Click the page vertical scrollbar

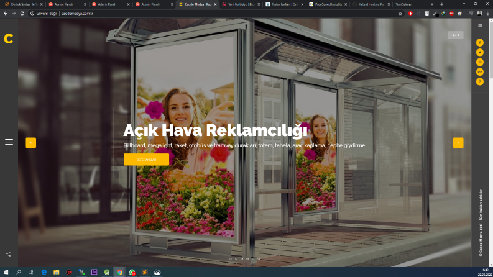click(491, 143)
